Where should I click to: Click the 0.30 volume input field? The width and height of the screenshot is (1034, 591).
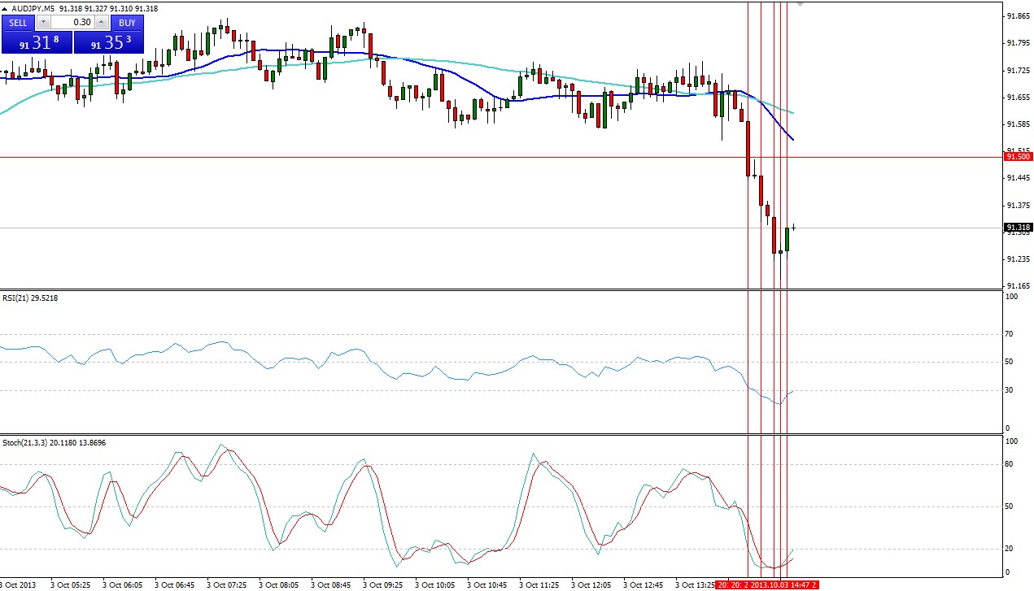click(73, 23)
